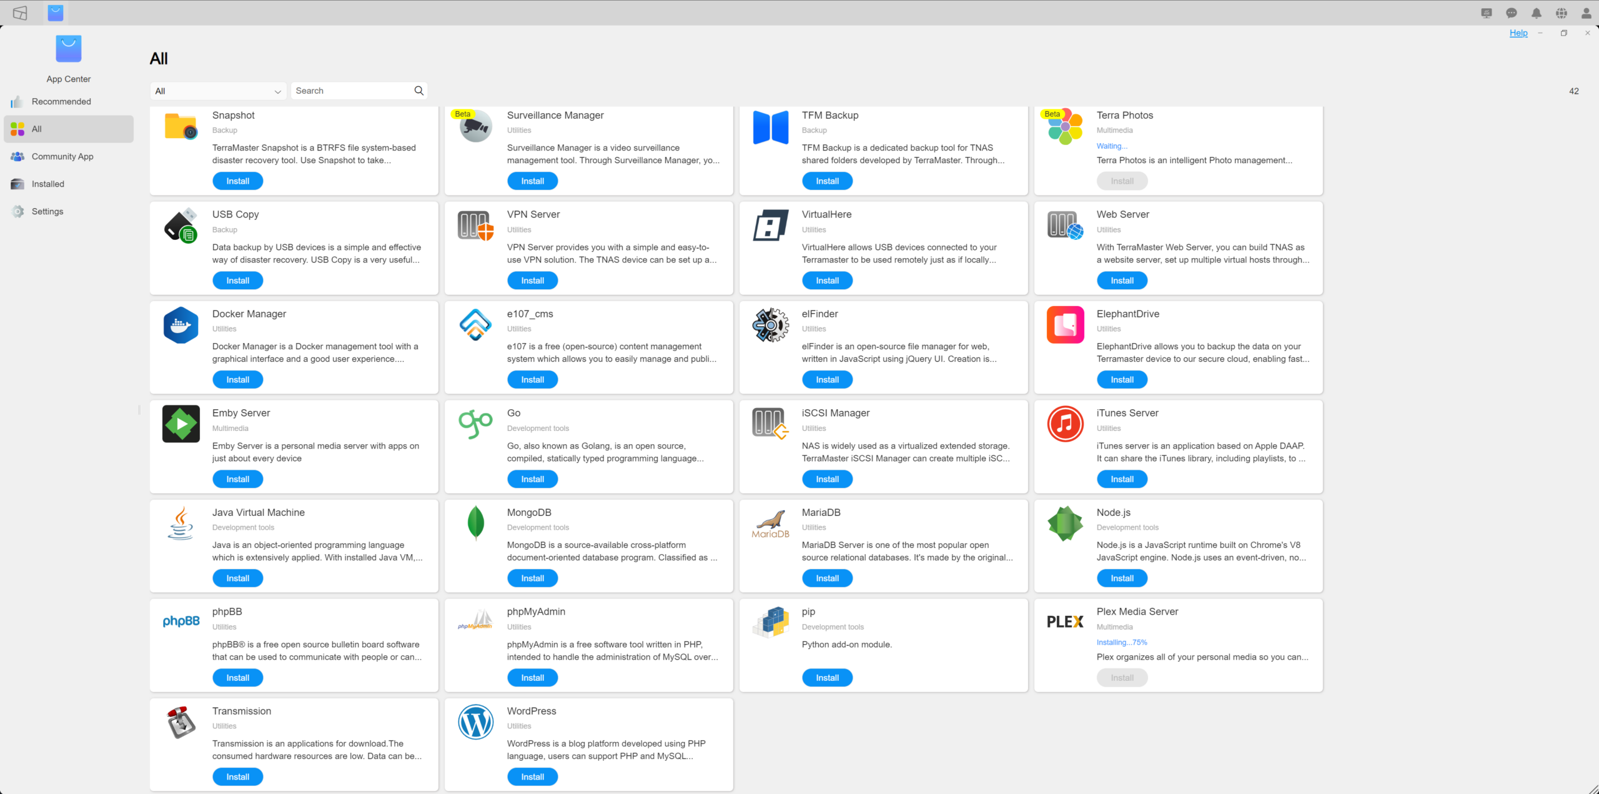Click the Transmission app icon
The width and height of the screenshot is (1599, 794).
point(181,722)
